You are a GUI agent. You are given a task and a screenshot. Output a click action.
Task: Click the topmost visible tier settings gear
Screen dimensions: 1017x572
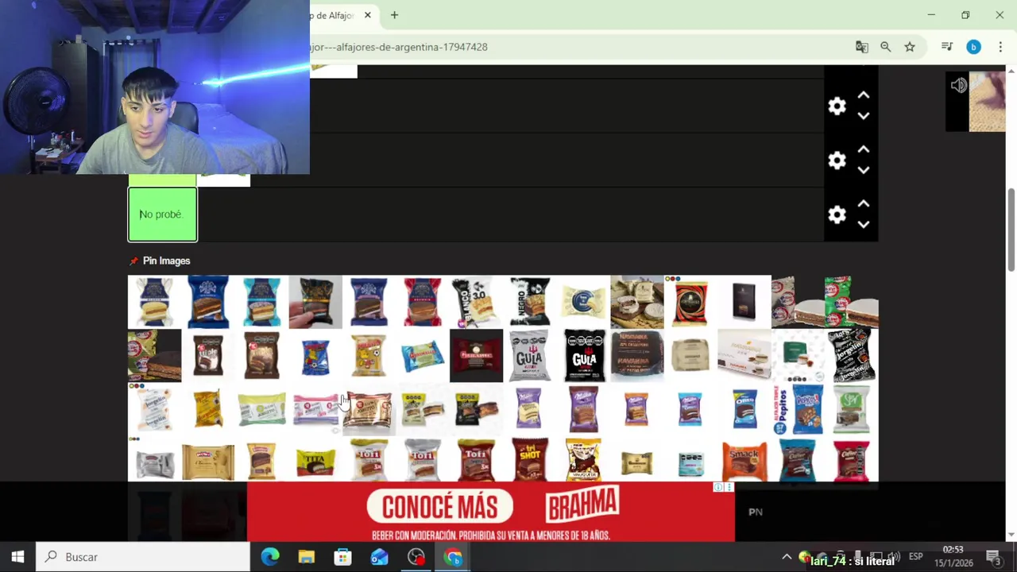pos(837,106)
